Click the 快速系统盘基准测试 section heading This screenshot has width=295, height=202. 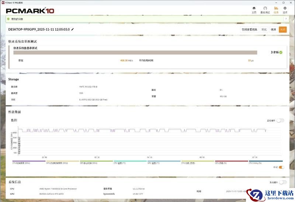[x=22, y=41]
